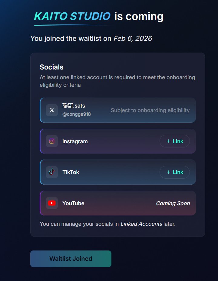Open the Linked Accounts link

[x=141, y=224]
